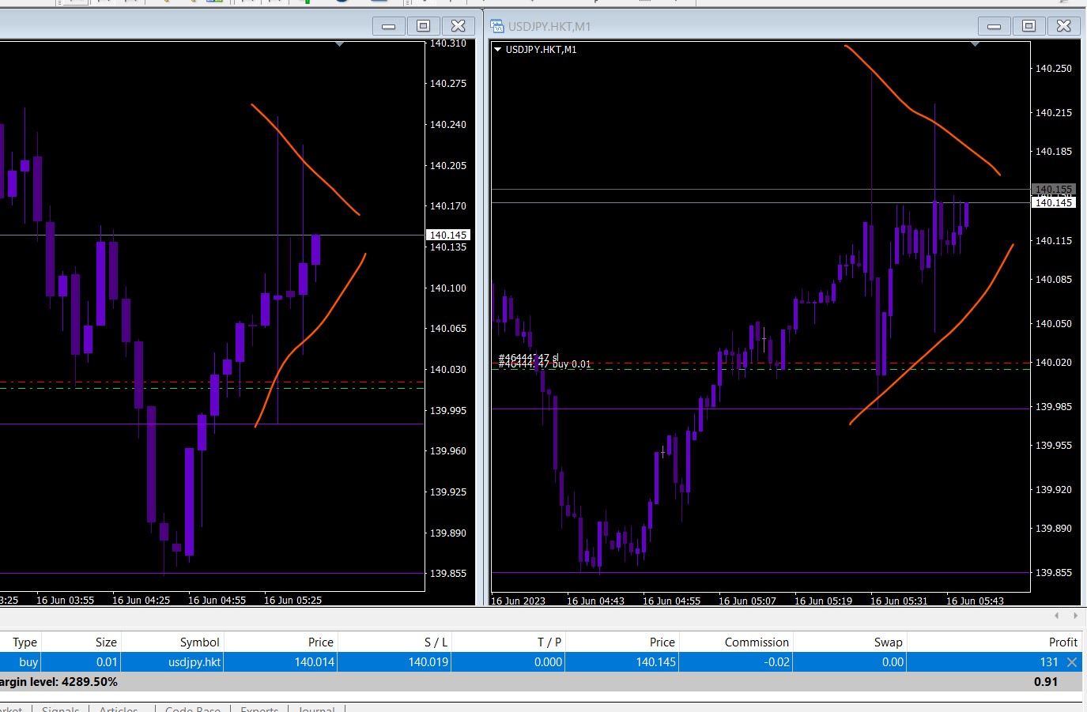Switch to the Code Base tab
This screenshot has width=1087, height=712.
pyautogui.click(x=193, y=708)
